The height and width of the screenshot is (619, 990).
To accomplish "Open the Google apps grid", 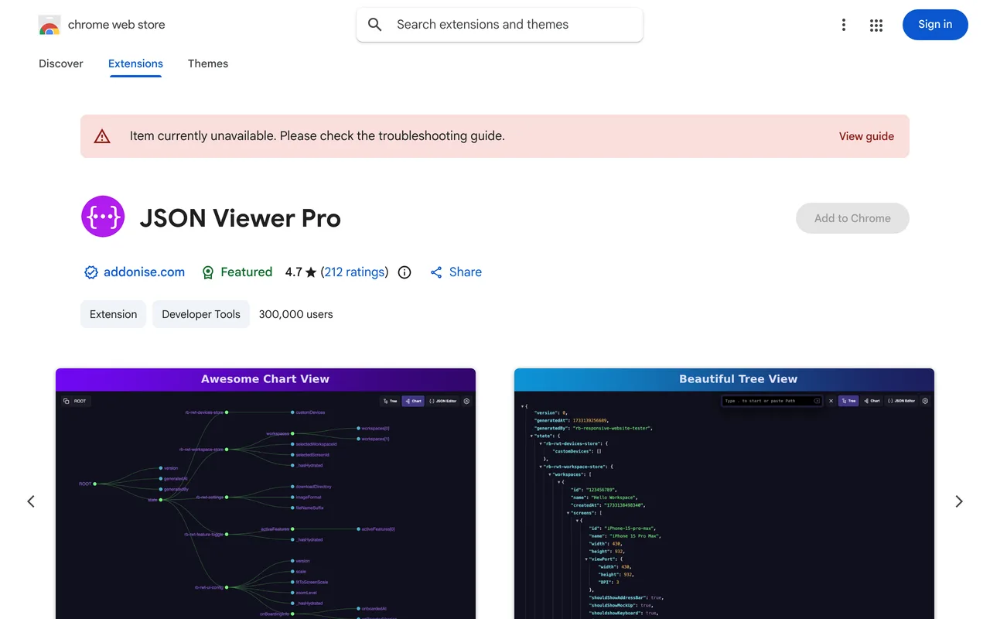I will 876,25.
